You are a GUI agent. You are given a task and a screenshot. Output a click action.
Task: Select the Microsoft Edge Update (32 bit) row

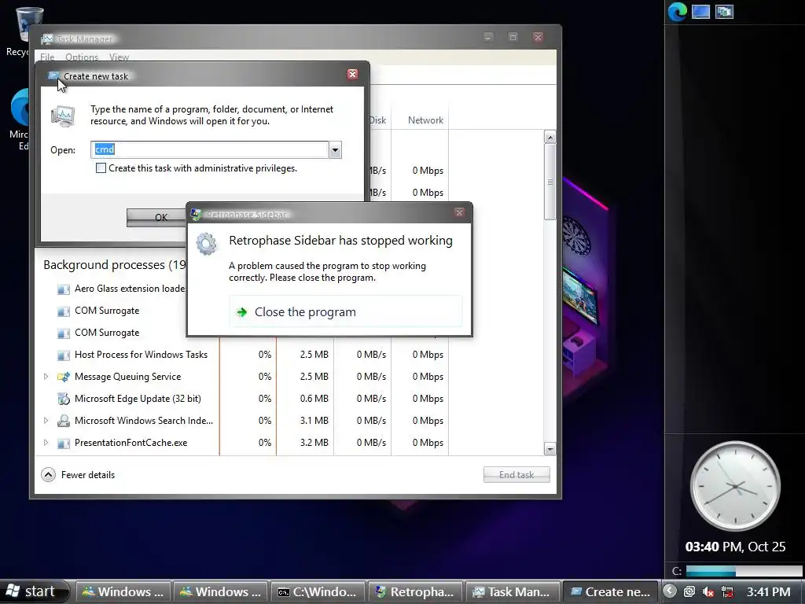coord(241,399)
